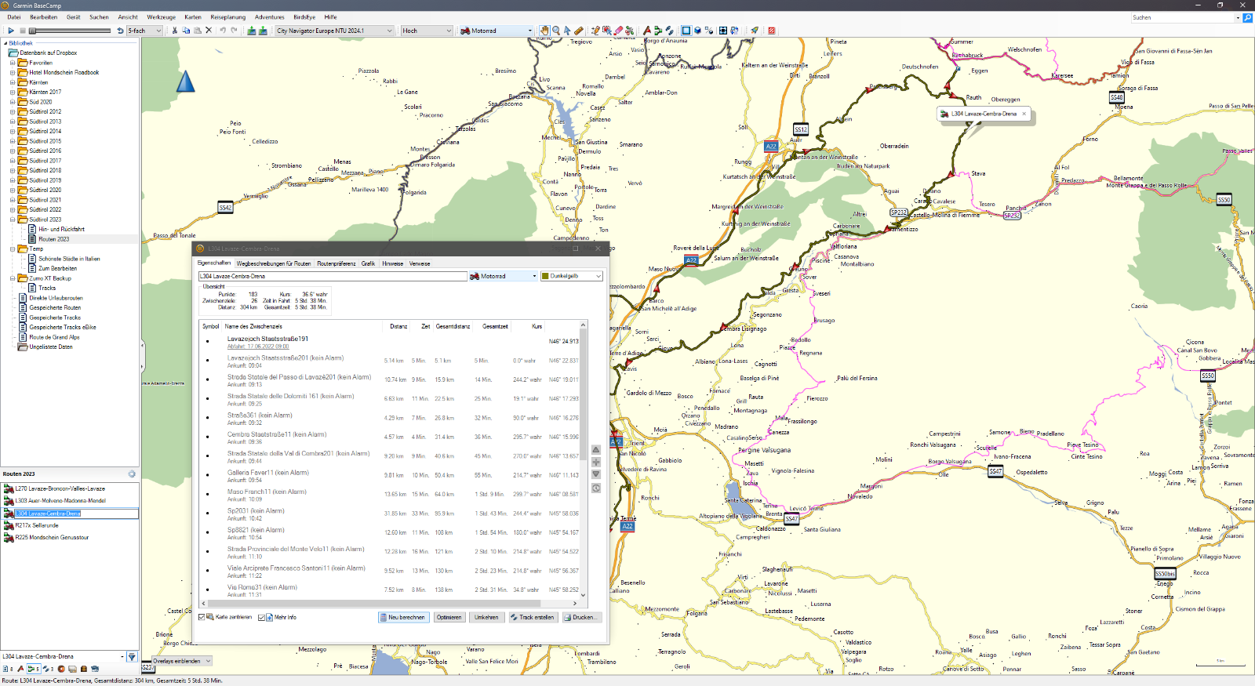
Task: Click the undo arrow icon
Action: [223, 31]
